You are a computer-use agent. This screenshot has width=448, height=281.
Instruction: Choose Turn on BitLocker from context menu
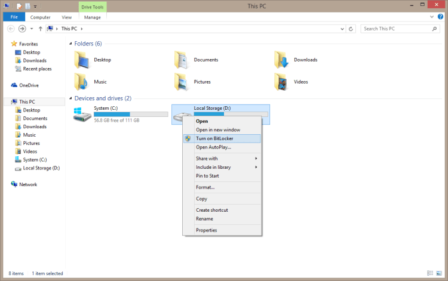click(x=214, y=138)
